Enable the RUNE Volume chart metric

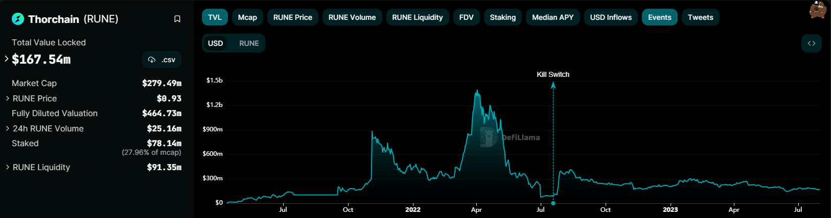(x=352, y=17)
